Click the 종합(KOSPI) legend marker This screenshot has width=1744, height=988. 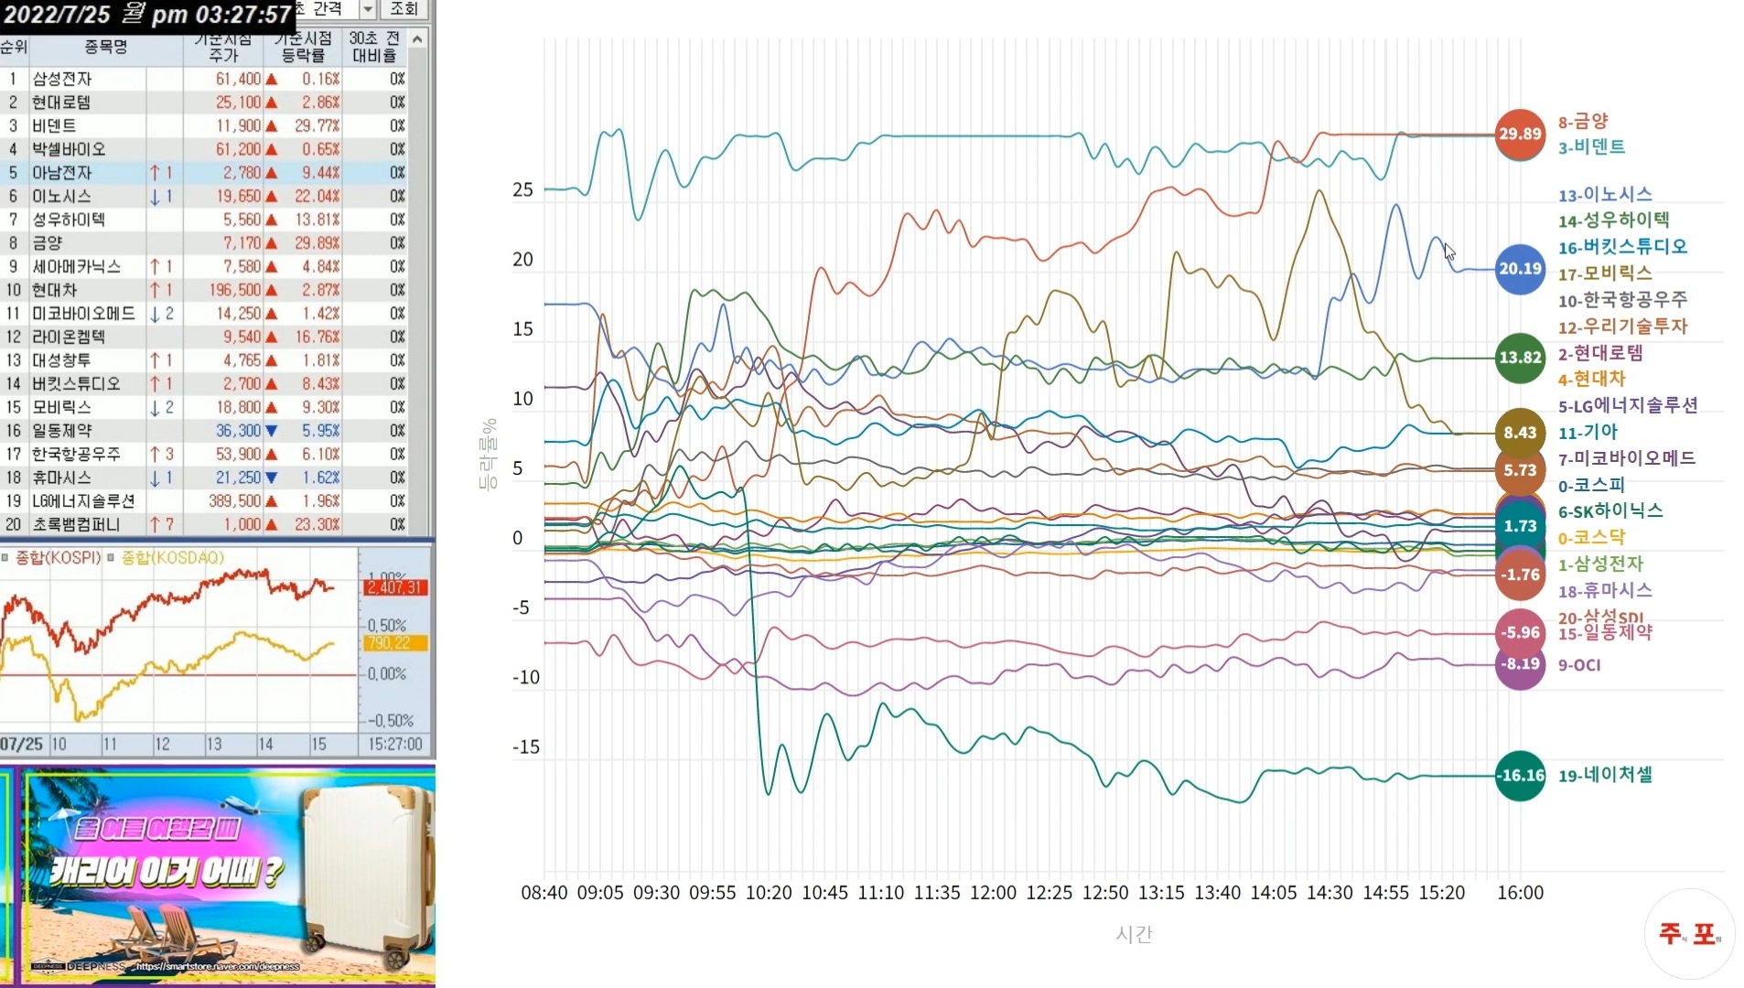tap(5, 557)
